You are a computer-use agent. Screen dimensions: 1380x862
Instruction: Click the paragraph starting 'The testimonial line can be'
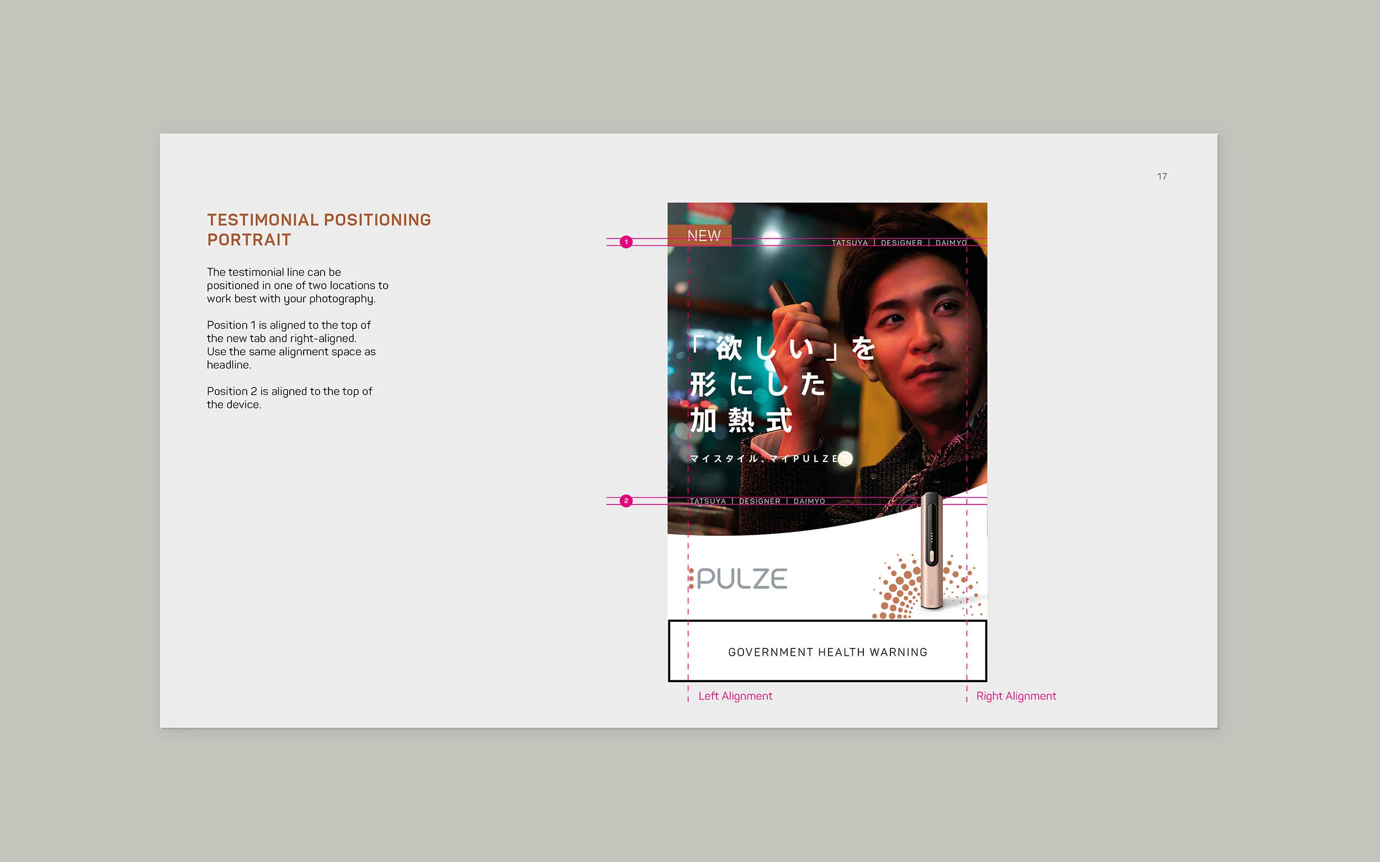297,286
